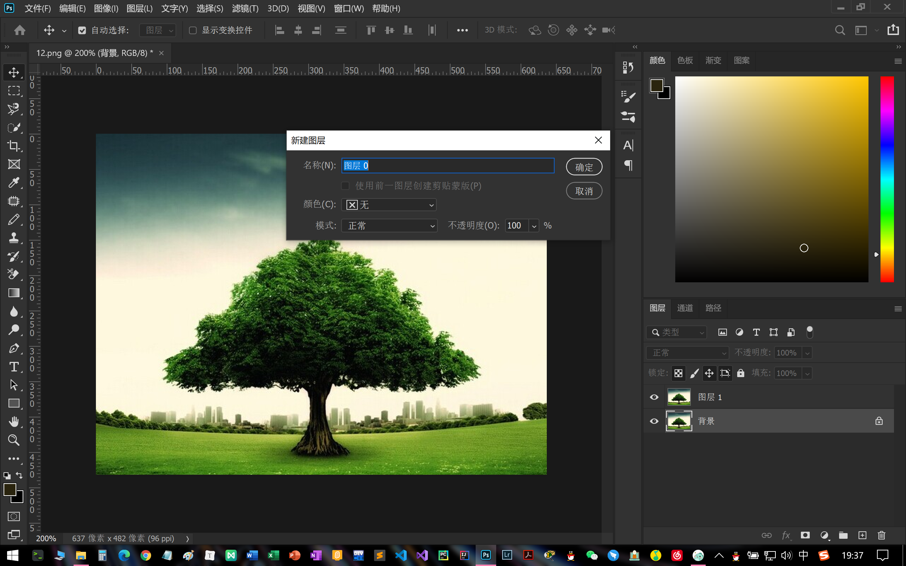
Task: Select the Eraser tool
Action: coord(15,275)
